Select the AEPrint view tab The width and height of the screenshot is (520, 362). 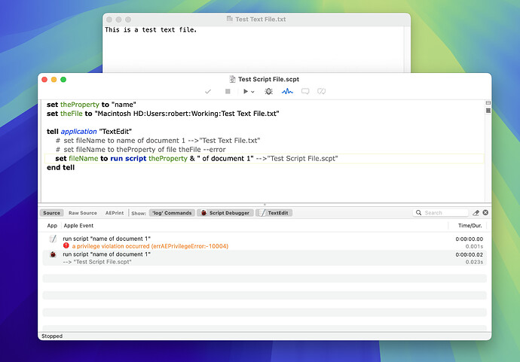coord(114,213)
